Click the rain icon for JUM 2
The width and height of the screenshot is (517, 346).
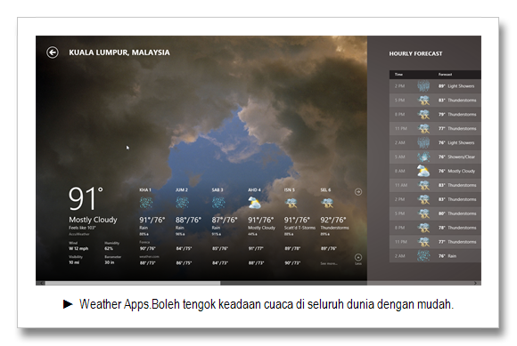pos(183,203)
